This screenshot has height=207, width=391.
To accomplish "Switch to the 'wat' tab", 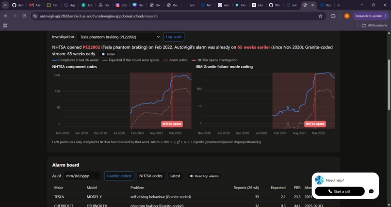I will click(223, 5).
